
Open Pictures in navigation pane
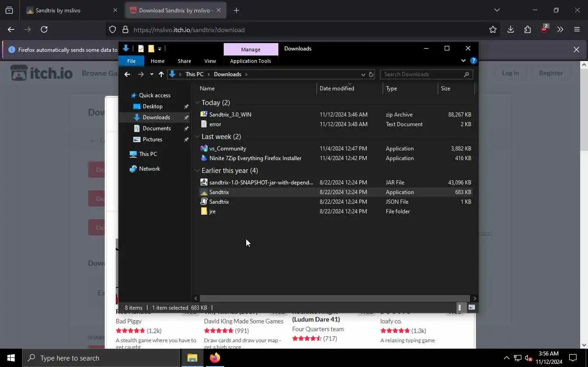click(x=152, y=139)
